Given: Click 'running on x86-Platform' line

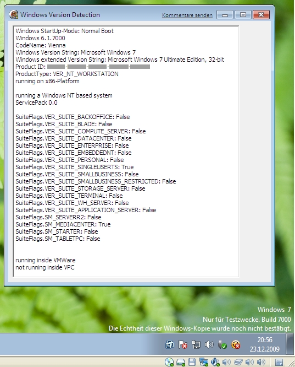Looking at the screenshot, I should (47, 81).
